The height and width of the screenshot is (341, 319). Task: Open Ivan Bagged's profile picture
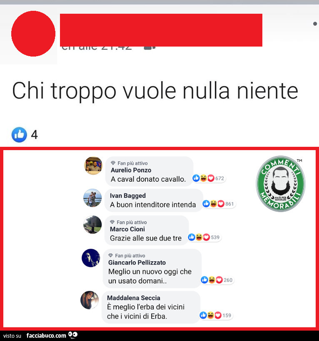click(x=92, y=198)
